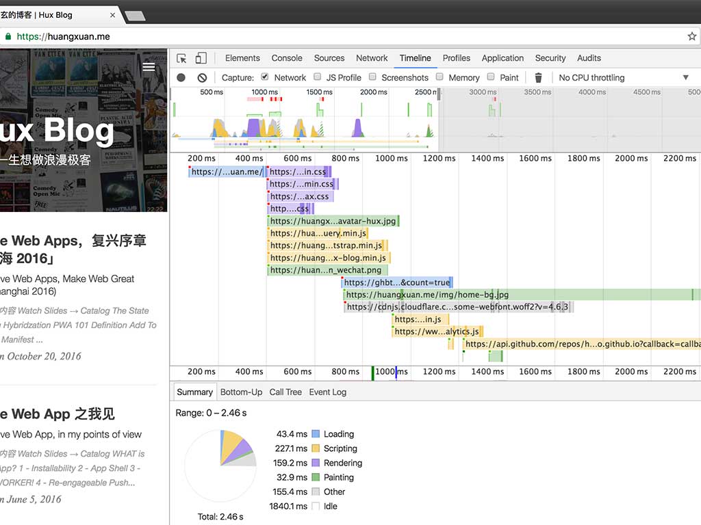
Task: Select the ax.css request bar
Action: tap(300, 196)
